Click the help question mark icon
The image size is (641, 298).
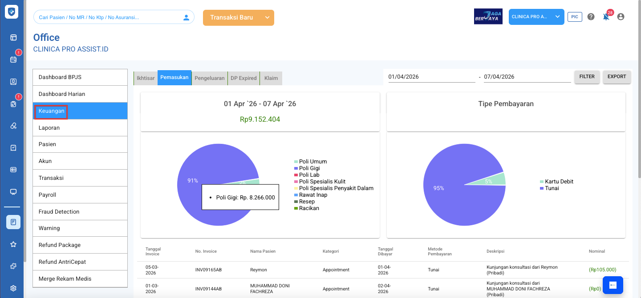tap(591, 17)
